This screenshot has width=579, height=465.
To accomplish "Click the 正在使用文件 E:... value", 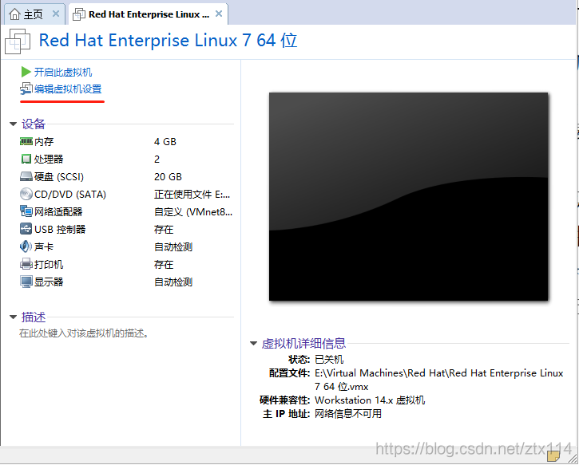I will tap(192, 195).
